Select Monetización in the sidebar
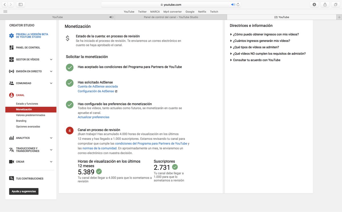This screenshot has width=342, height=214. tap(31, 110)
